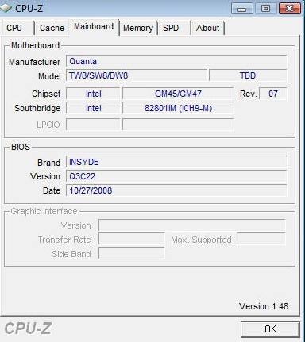
Task: Click the Model label
Action: point(49,76)
